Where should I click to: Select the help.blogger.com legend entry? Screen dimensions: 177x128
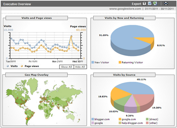coord(131,123)
